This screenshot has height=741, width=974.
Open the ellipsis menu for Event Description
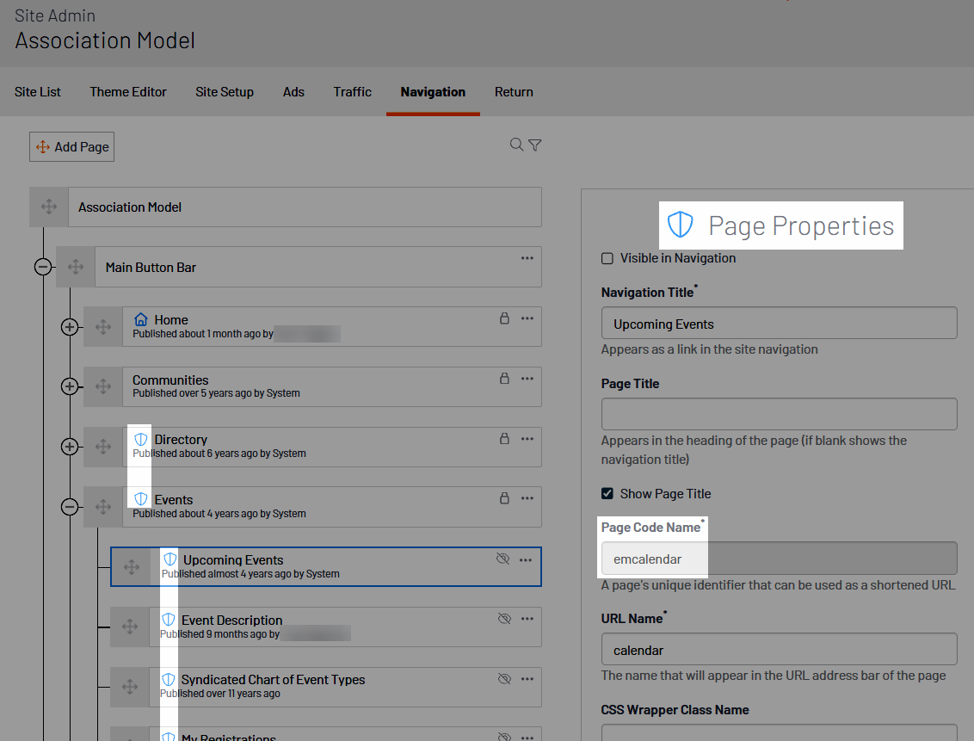[x=526, y=619]
